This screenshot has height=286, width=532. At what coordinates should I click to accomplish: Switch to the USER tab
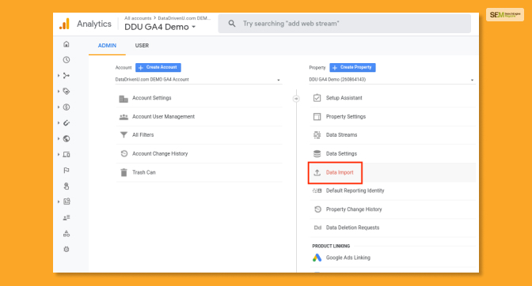142,46
